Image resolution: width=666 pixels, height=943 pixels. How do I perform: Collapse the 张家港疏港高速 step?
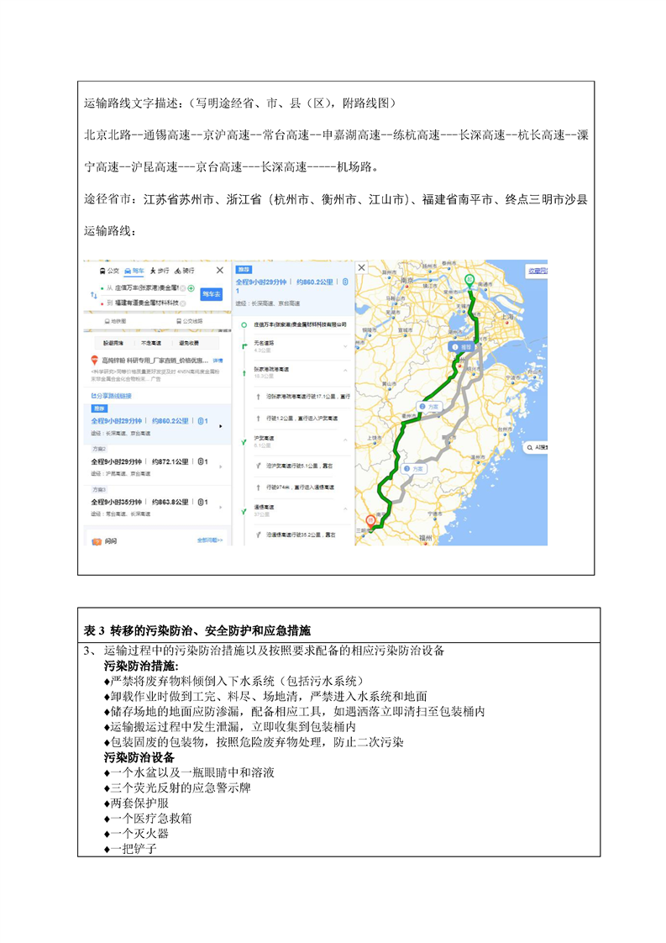pos(345,371)
